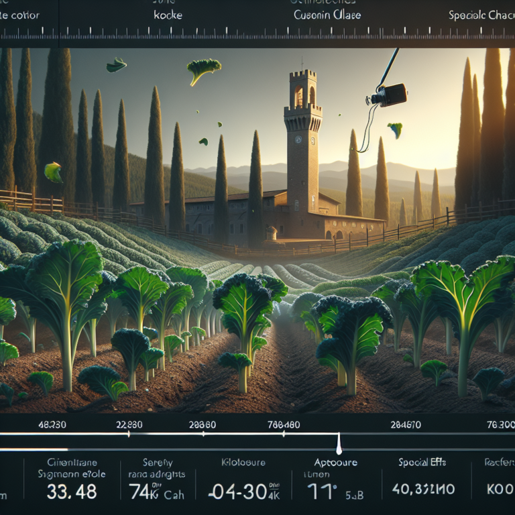This screenshot has height=515, width=515.
Task: Click timeline marker under 780480
Action: click(284, 435)
